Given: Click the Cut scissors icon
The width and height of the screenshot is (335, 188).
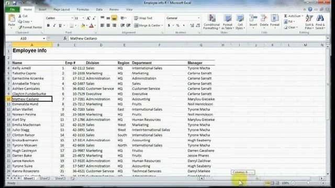Looking at the screenshot, I should [x=20, y=16].
